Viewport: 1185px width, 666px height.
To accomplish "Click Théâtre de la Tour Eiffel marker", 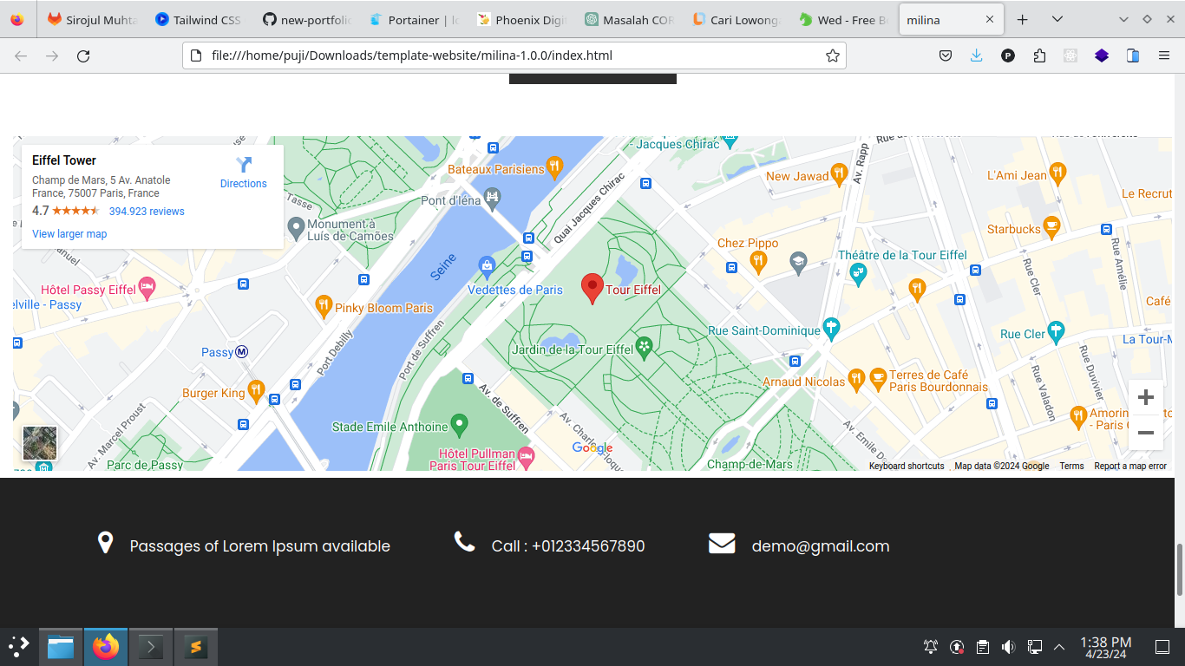I will point(859,275).
